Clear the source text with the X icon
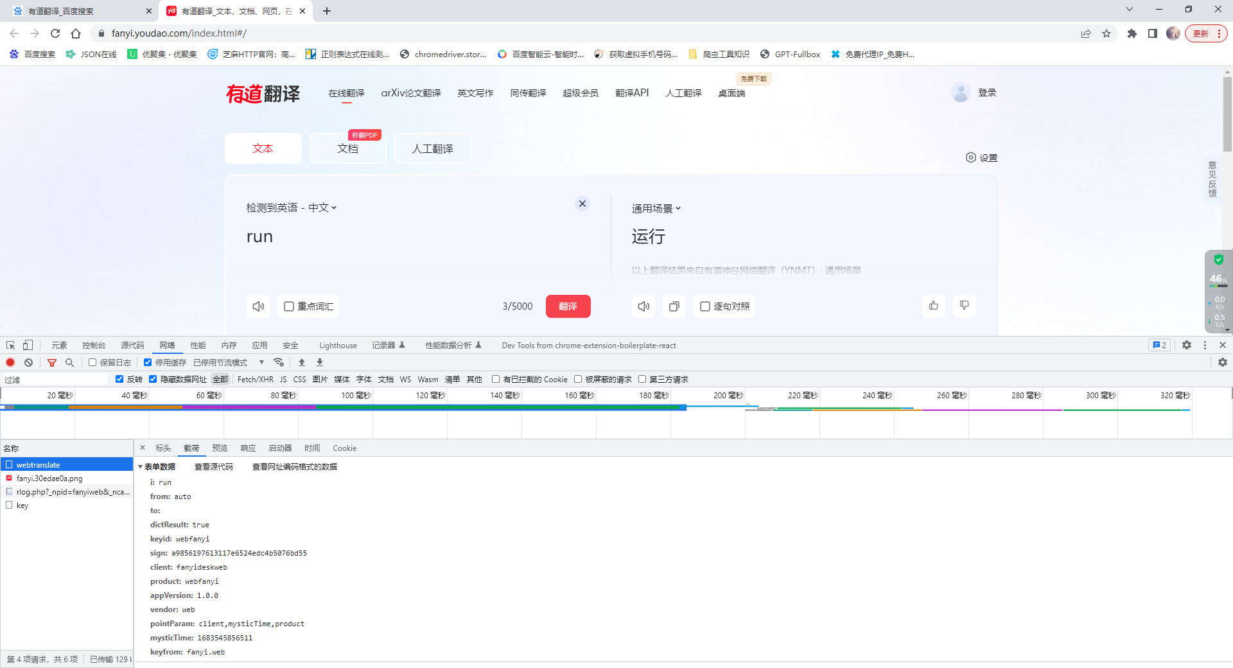 582,204
